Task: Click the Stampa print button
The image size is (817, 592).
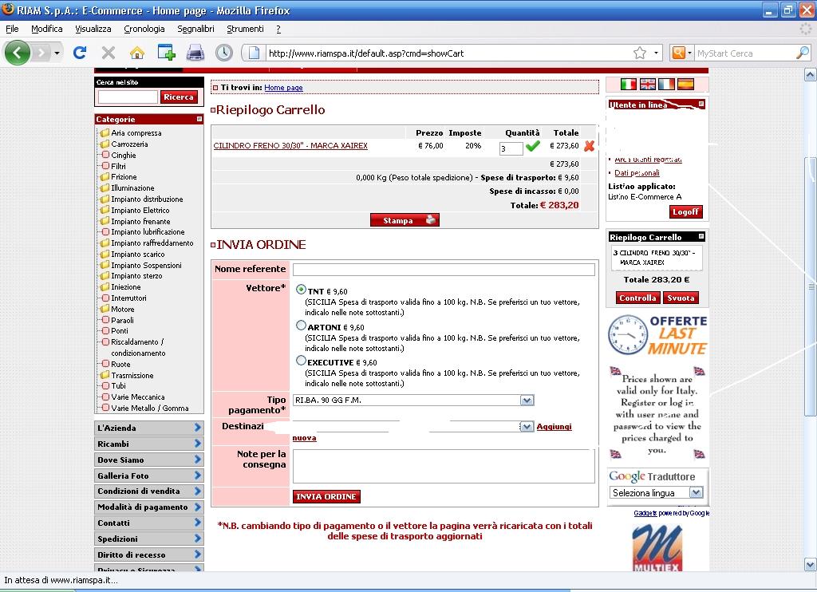Action: point(405,220)
